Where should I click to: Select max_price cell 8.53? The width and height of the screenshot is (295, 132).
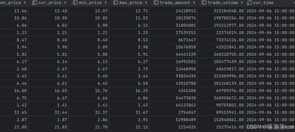(143, 40)
